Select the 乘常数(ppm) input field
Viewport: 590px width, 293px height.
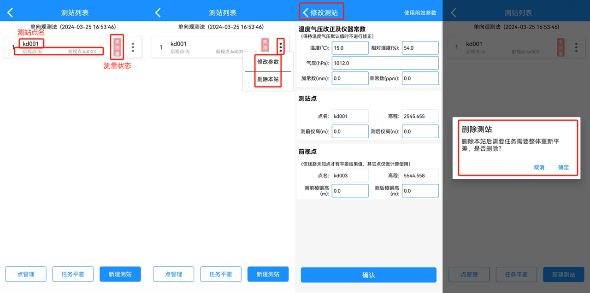420,78
